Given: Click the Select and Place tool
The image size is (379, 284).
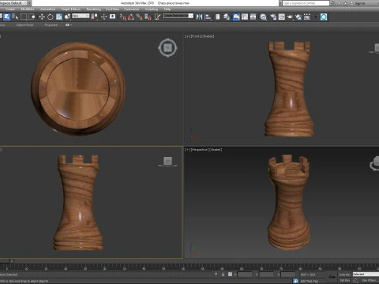Looking at the screenshot, I should 67,17.
